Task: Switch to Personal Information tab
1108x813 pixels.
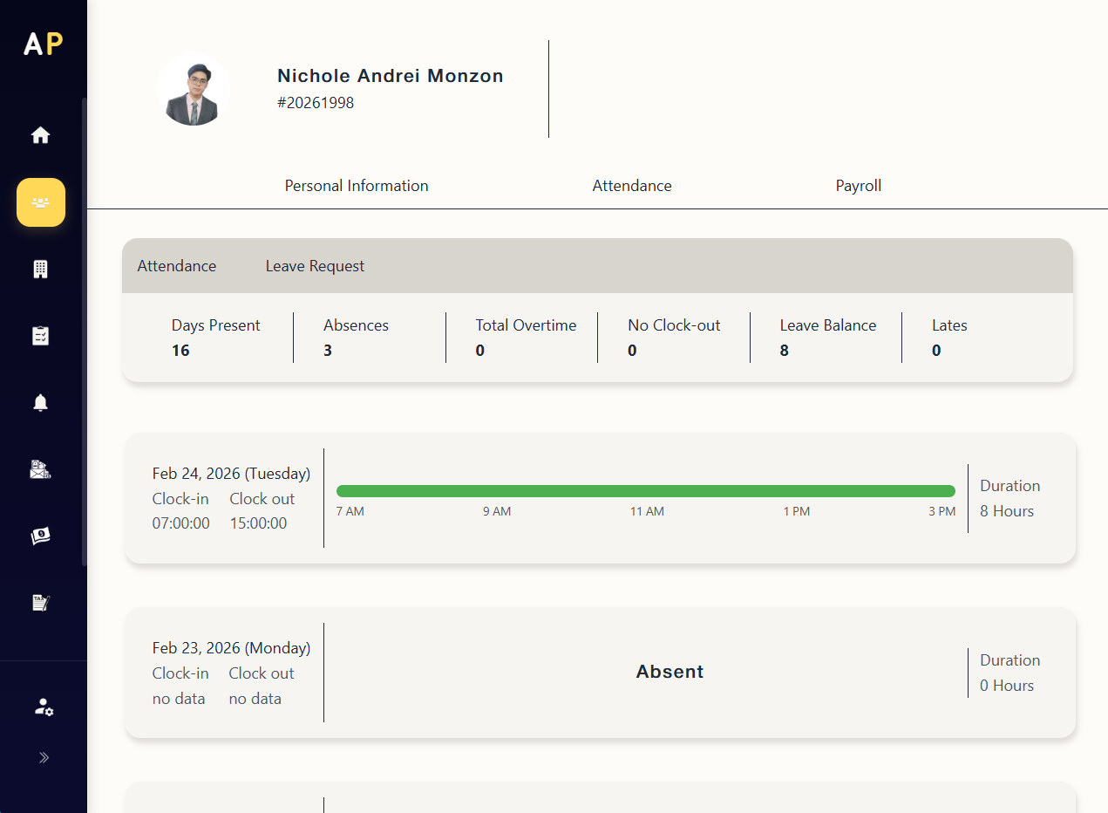Action: (x=357, y=186)
